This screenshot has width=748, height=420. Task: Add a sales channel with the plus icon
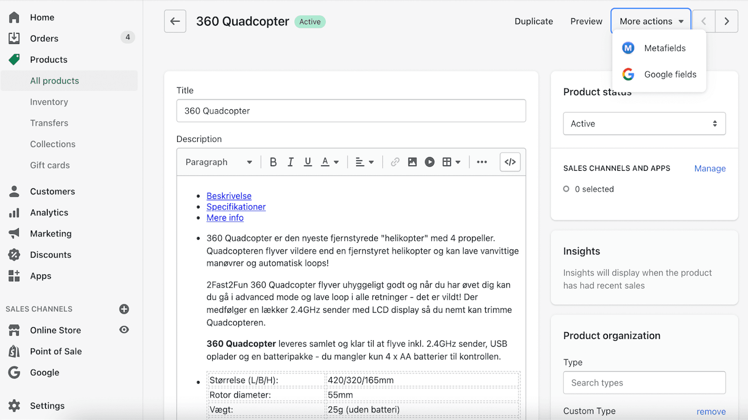click(123, 308)
